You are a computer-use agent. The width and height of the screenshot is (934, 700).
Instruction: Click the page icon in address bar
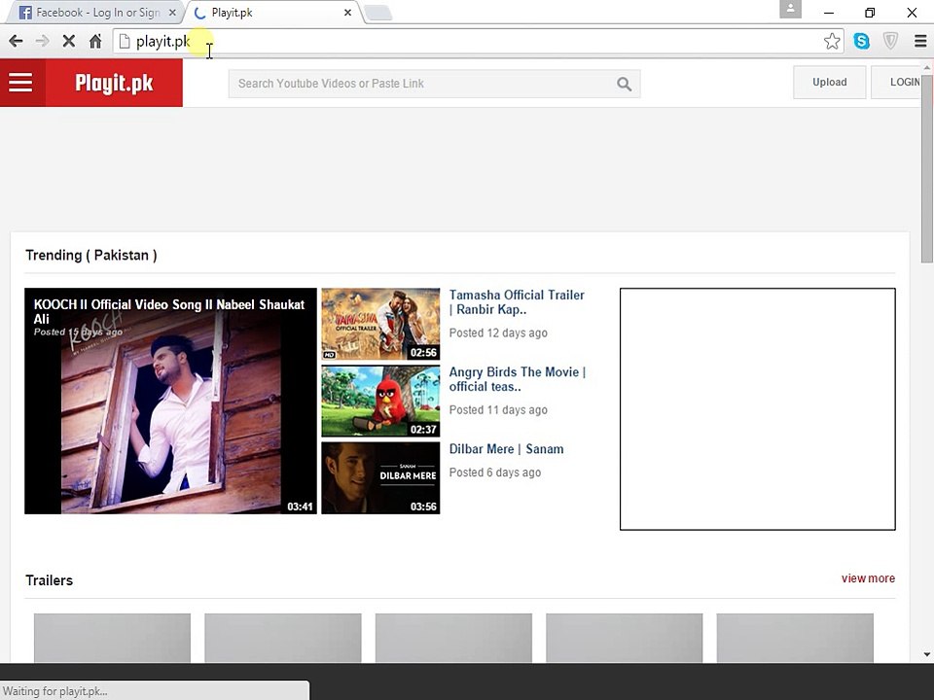click(x=125, y=41)
